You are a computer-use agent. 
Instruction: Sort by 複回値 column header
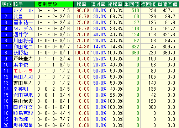pos(149,4)
